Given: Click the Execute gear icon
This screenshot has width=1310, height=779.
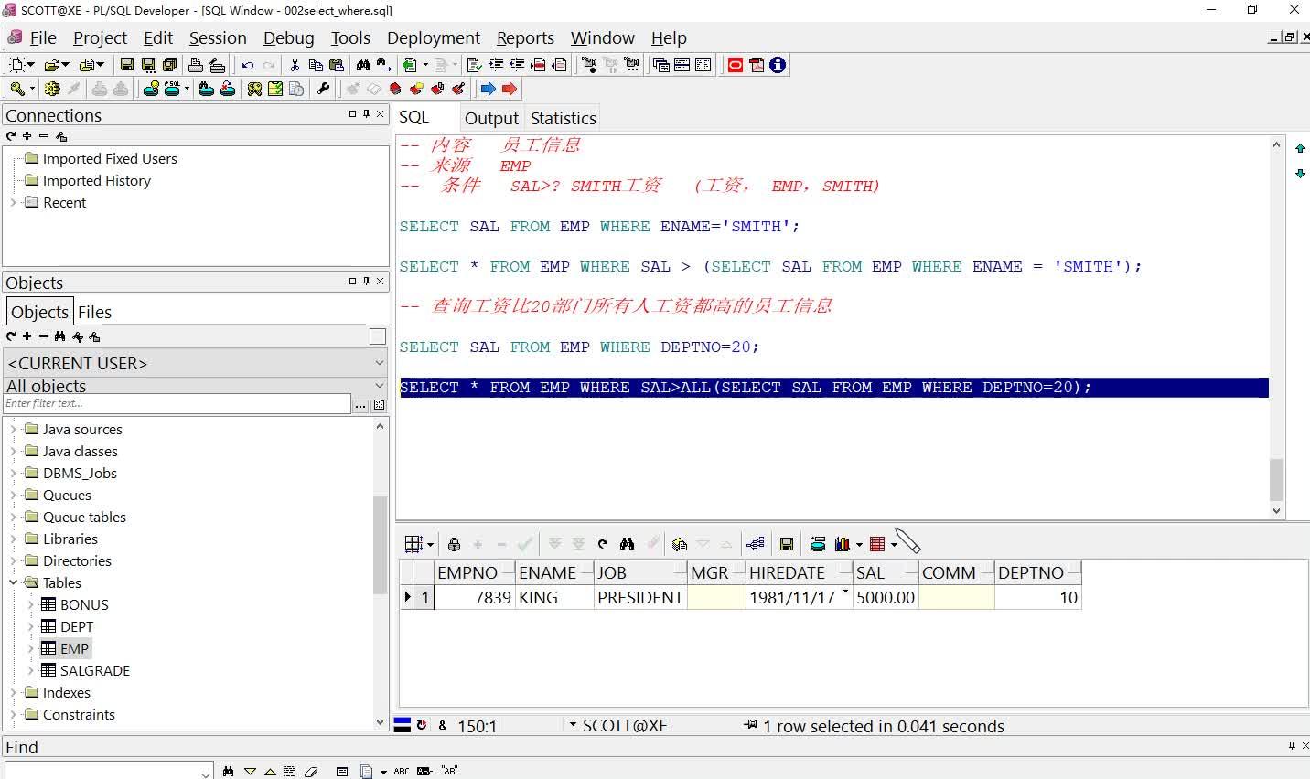Looking at the screenshot, I should coord(52,89).
